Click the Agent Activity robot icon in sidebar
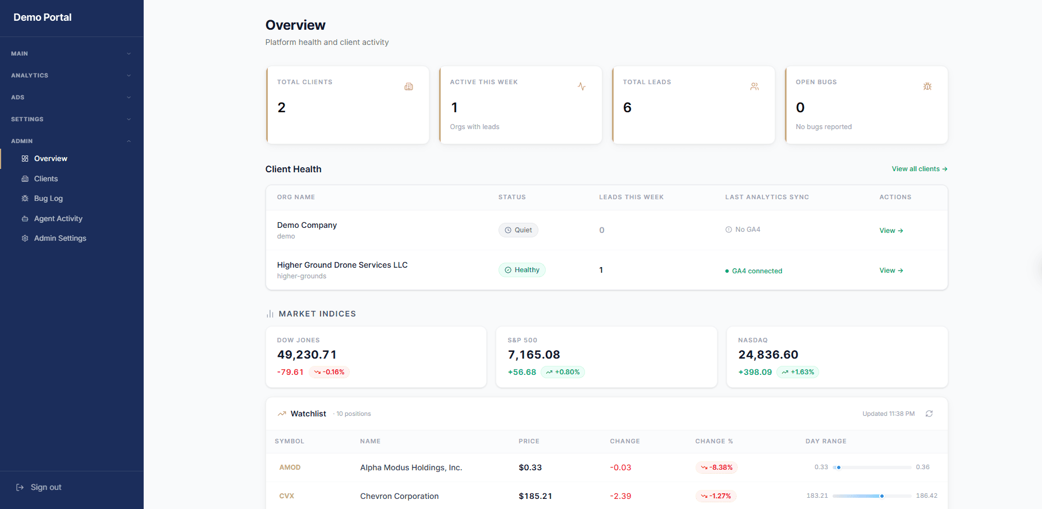The width and height of the screenshot is (1042, 509). pos(25,218)
